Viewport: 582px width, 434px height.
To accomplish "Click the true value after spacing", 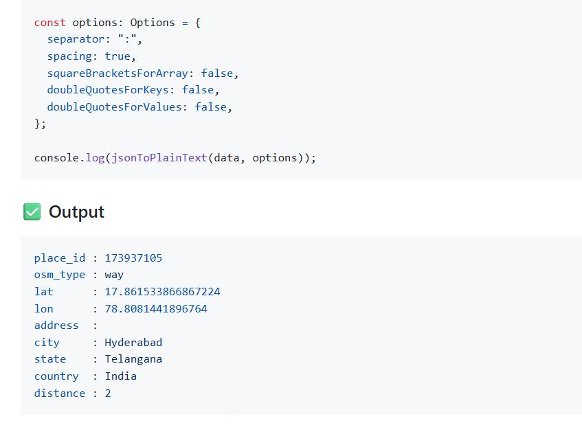I will tap(117, 56).
